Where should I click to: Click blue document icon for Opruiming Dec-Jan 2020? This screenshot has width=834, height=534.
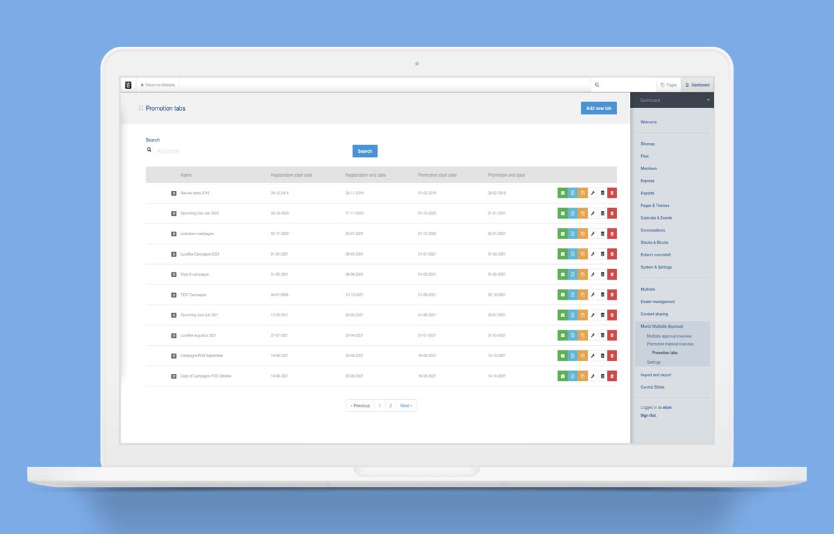point(572,214)
